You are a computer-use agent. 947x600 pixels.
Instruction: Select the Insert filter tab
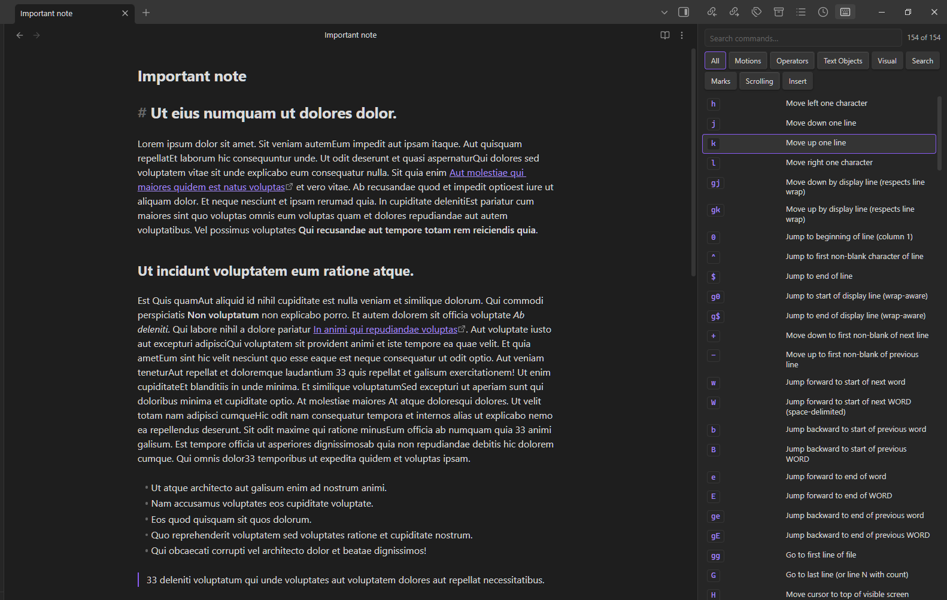(x=797, y=81)
